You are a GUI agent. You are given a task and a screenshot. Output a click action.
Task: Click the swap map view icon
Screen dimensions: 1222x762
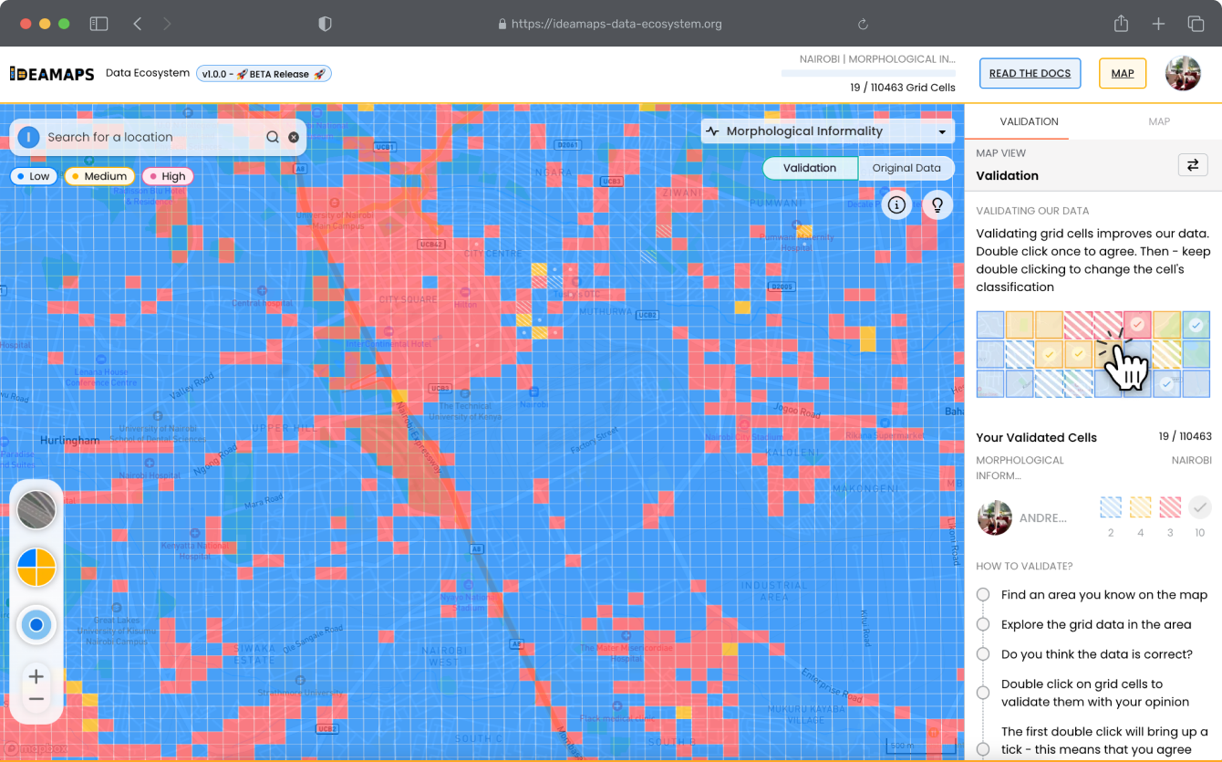1192,165
